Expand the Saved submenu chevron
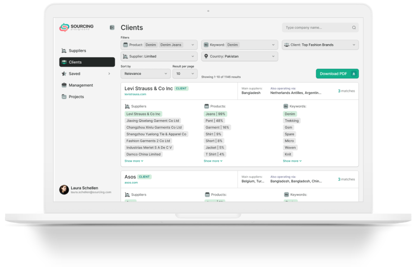 click(x=109, y=74)
